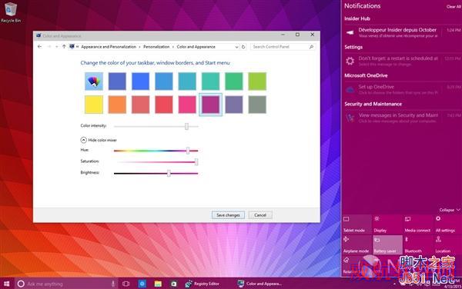Click the Brightness slider handle
This screenshot has width=462, height=289.
(x=169, y=173)
